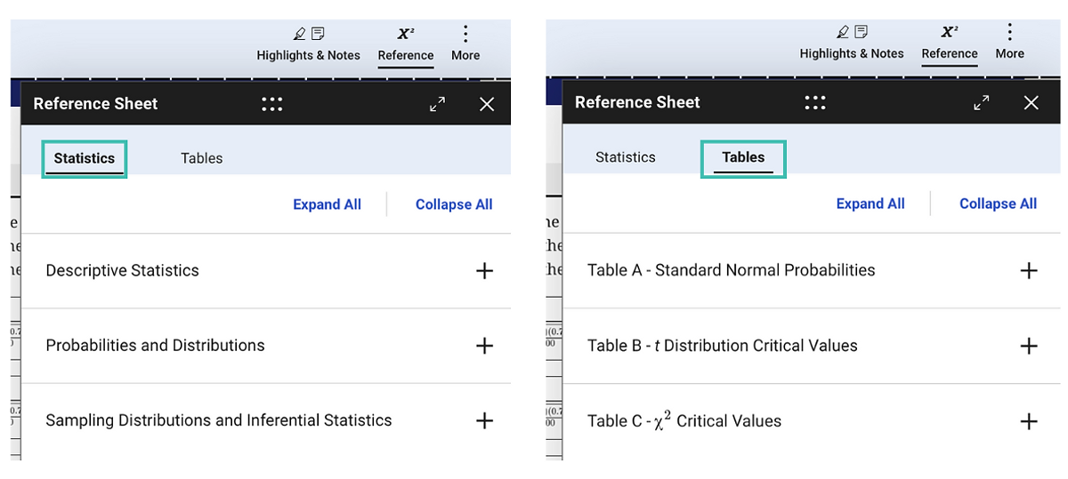Screen dimensions: 1068x479
Task: Click Collapse All above the Table A row
Action: point(998,204)
